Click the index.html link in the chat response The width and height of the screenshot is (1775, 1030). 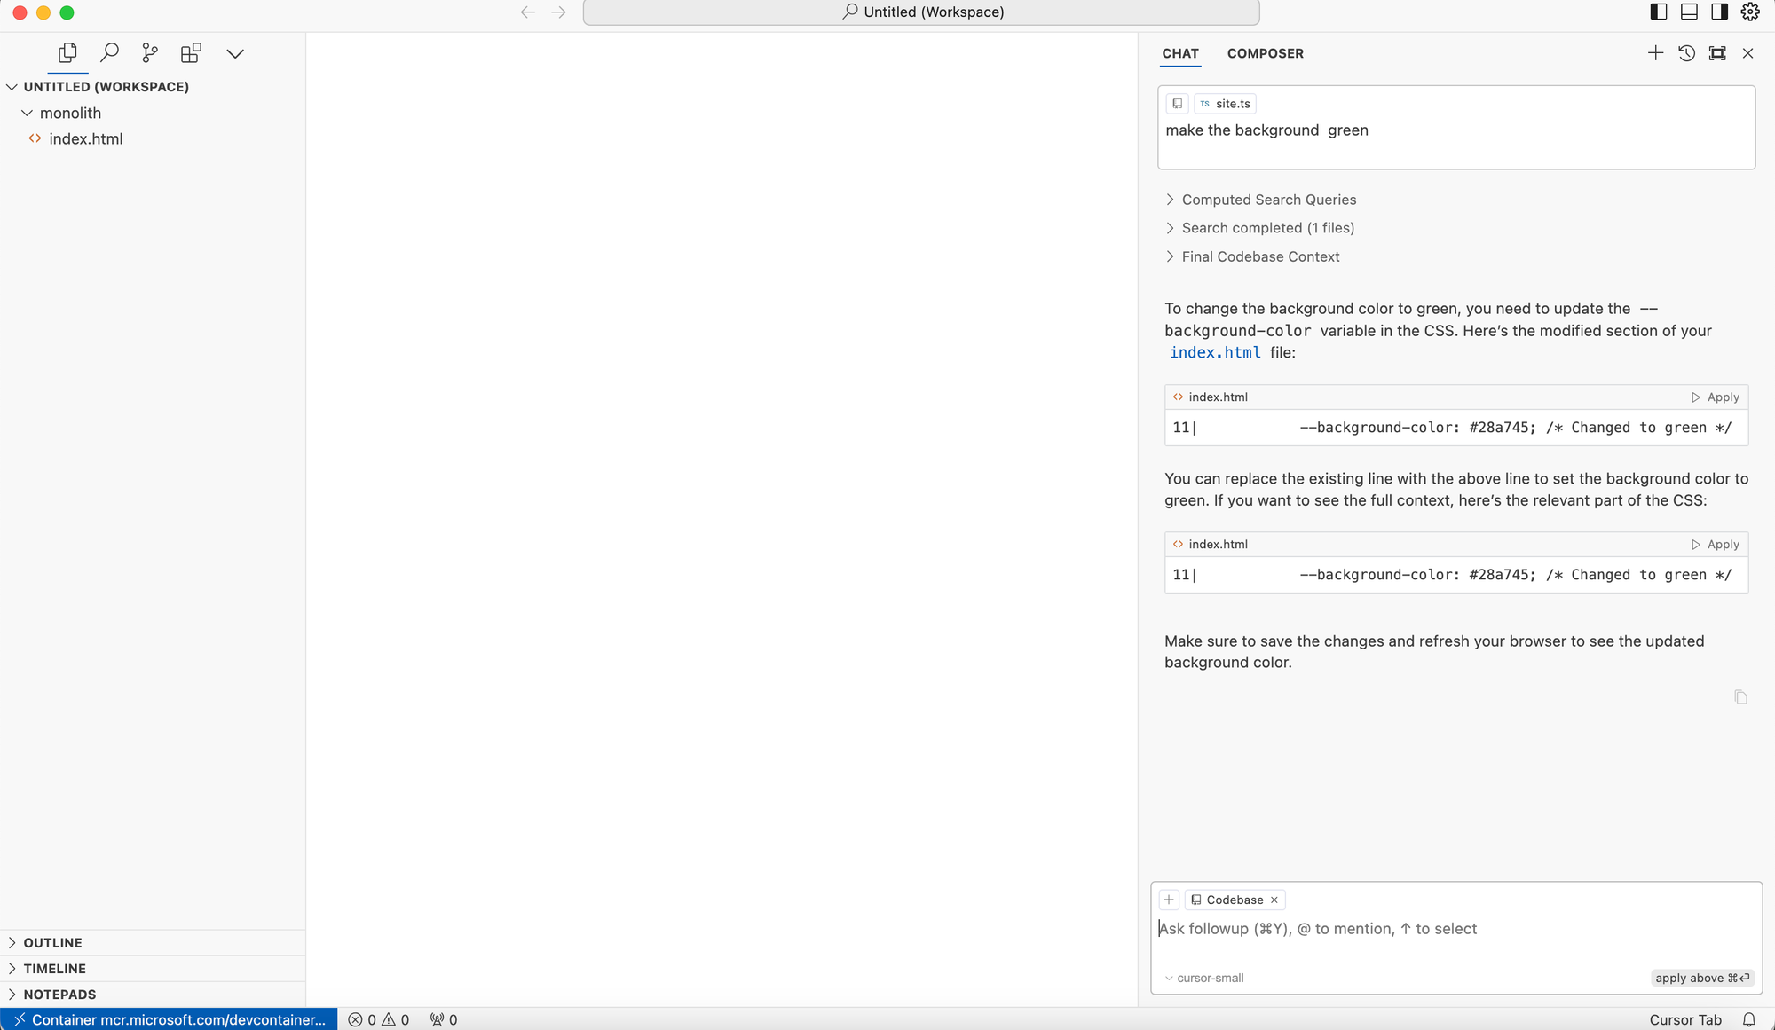click(1215, 352)
